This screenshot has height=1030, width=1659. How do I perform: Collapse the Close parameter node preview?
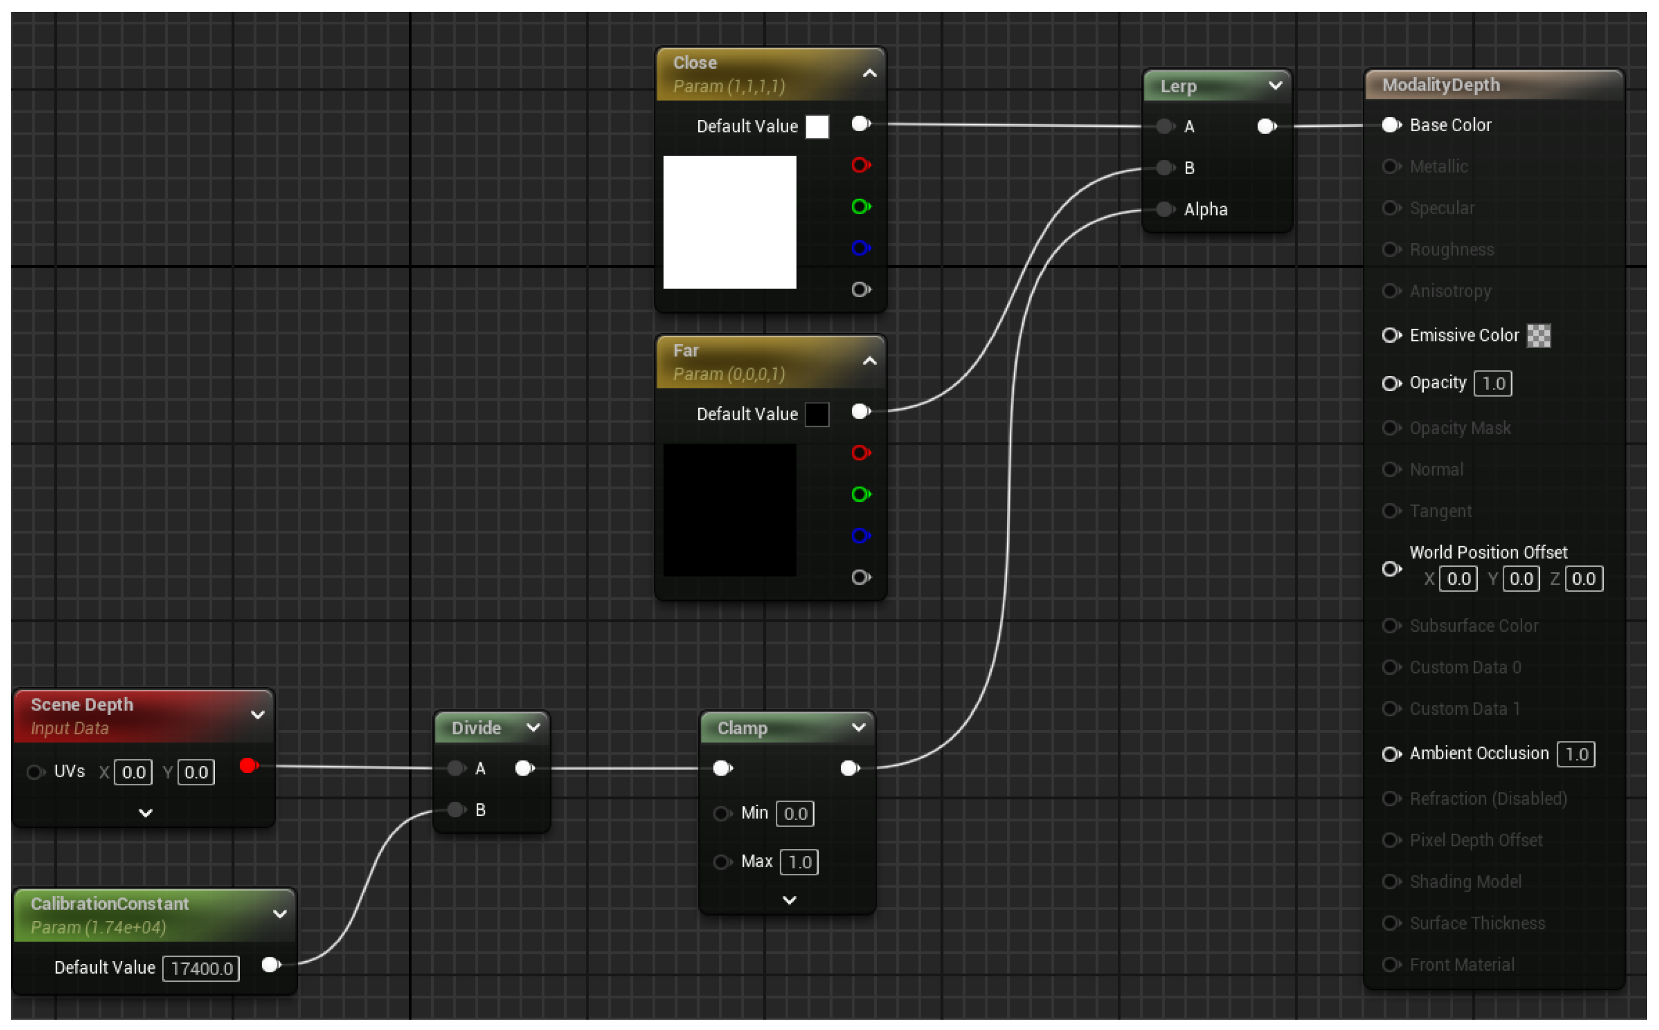click(x=870, y=74)
